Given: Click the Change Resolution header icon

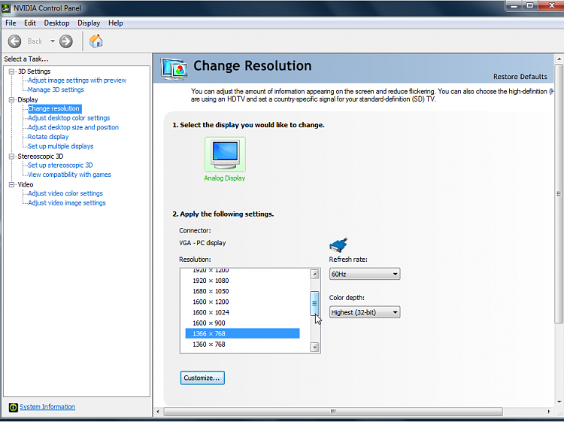Looking at the screenshot, I should [x=174, y=68].
